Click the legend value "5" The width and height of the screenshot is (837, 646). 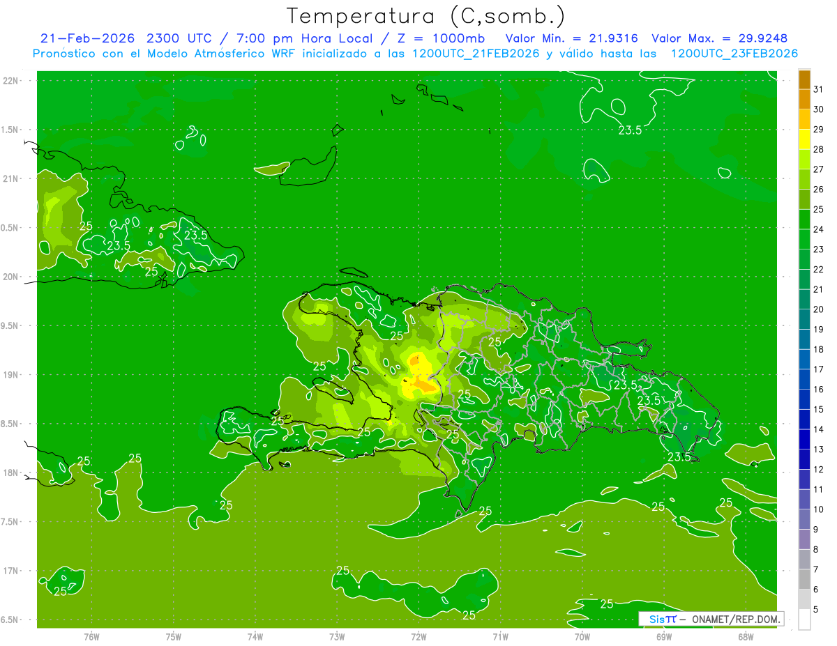pos(816,610)
